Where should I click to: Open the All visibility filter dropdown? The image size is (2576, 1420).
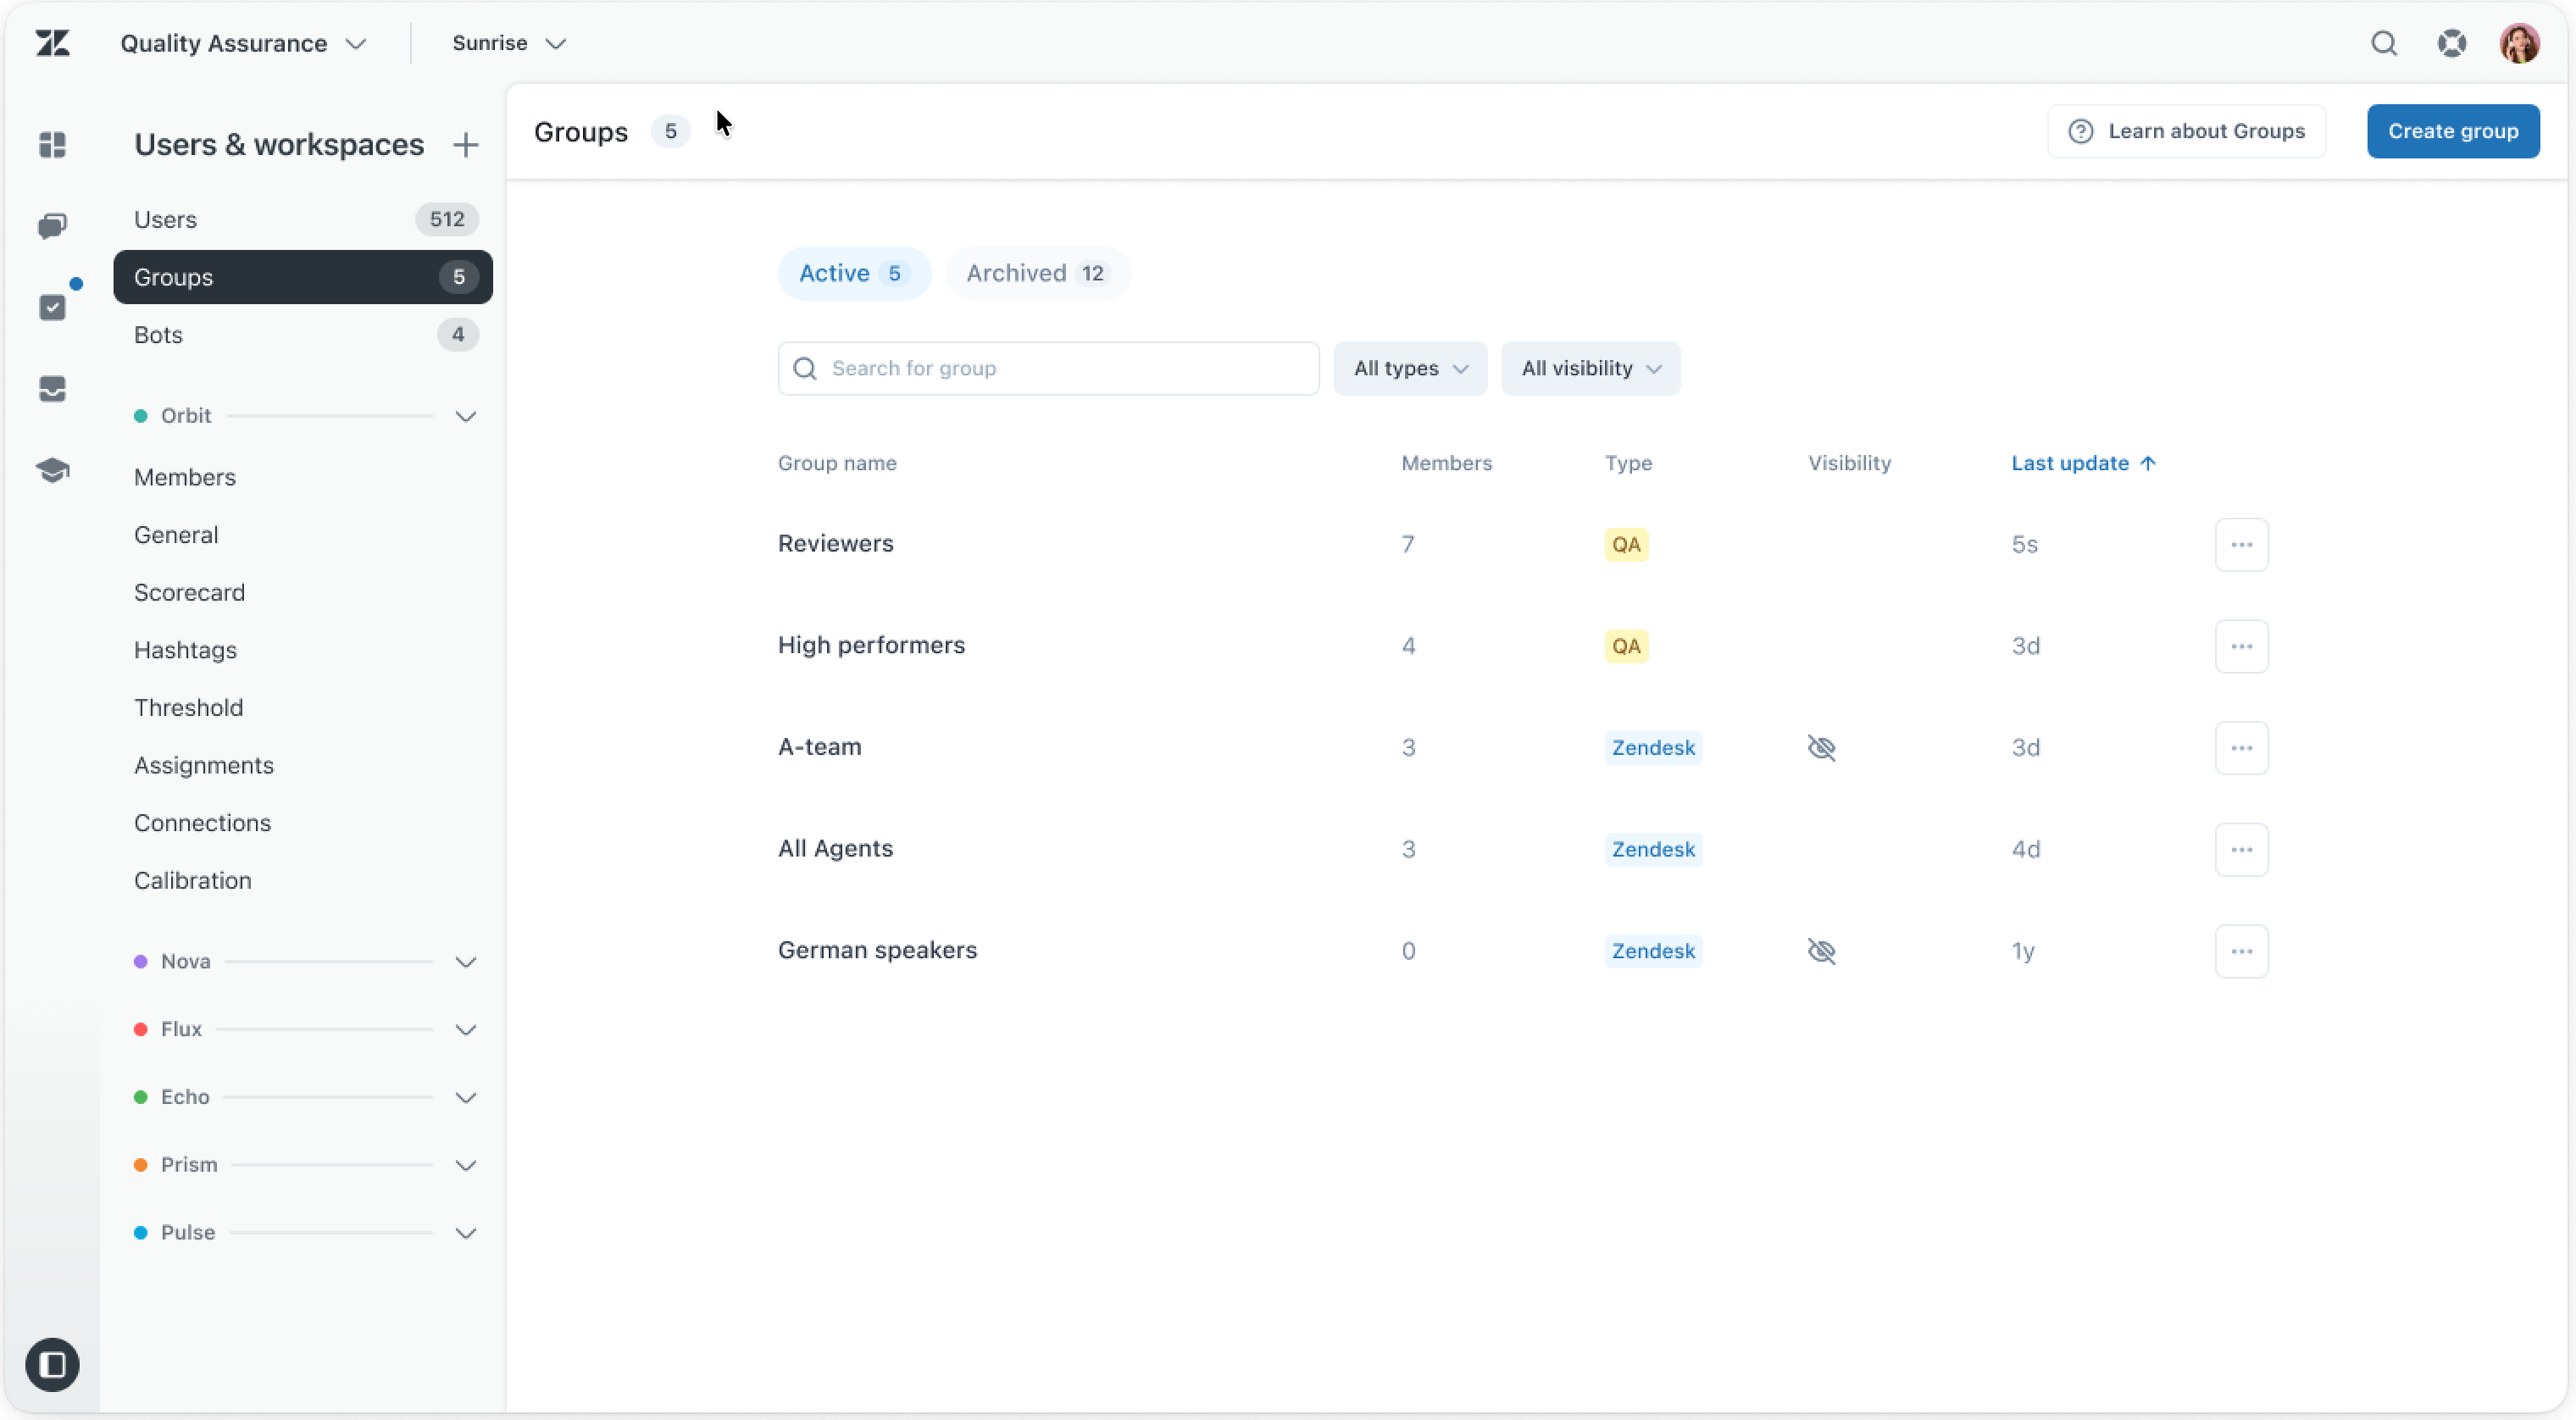[x=1590, y=368]
